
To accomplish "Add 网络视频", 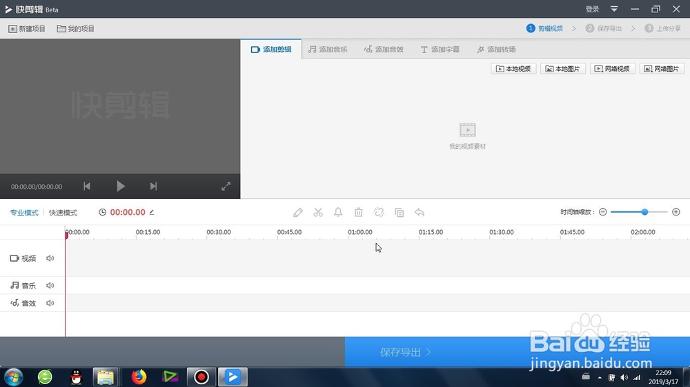I will tap(613, 69).
